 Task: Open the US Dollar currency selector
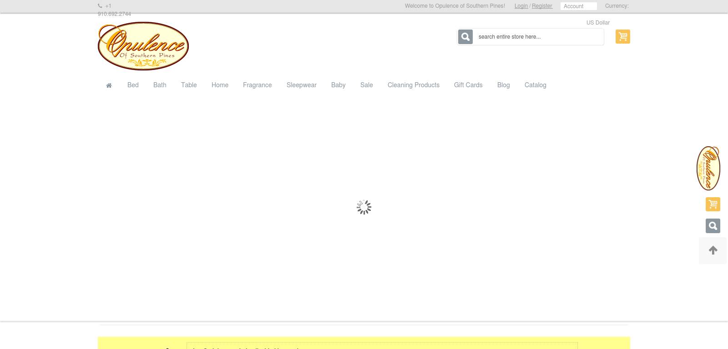click(598, 23)
